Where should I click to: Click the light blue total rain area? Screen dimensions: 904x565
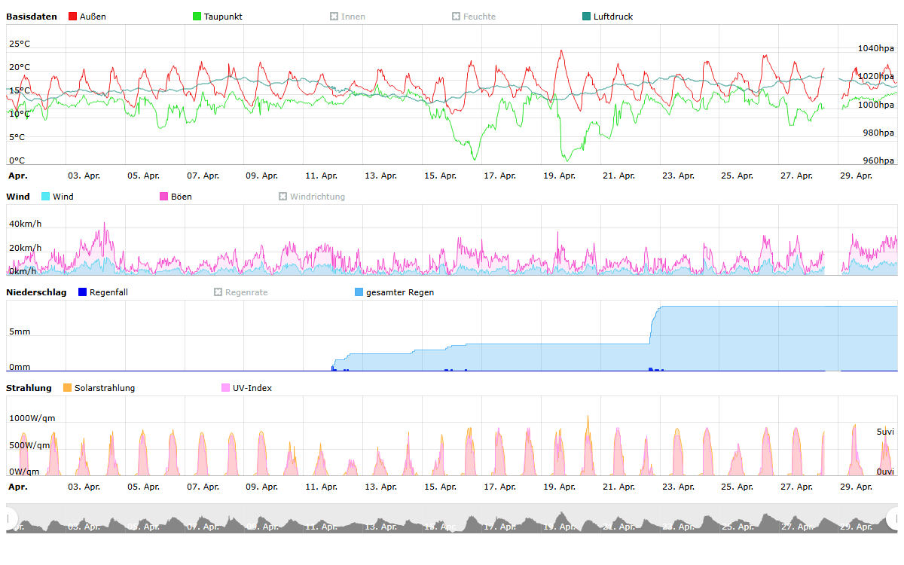[753, 339]
